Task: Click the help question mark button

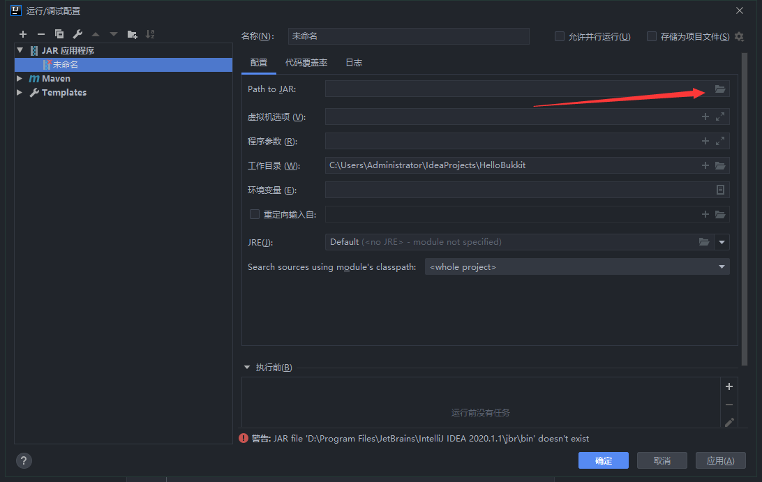Action: click(24, 460)
